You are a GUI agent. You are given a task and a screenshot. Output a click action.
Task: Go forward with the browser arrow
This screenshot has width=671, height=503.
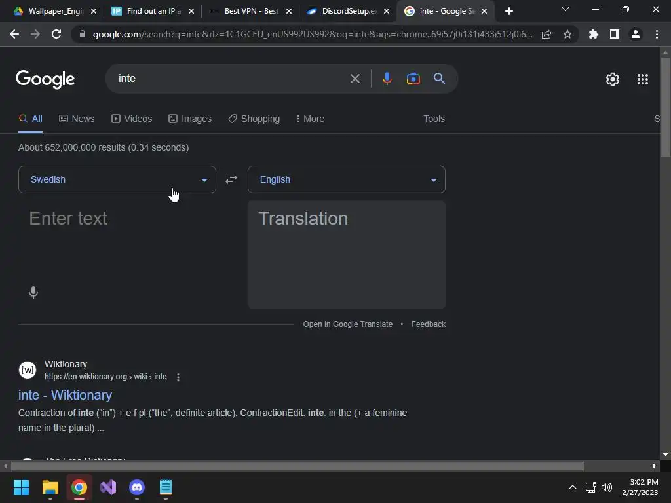coord(35,34)
